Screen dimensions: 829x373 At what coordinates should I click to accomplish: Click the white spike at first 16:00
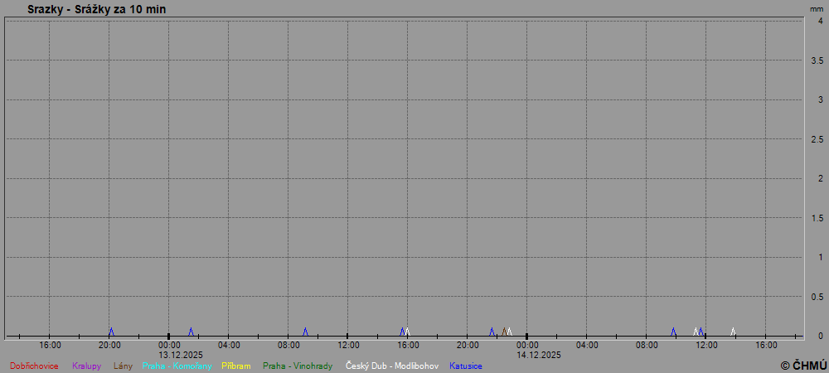pyautogui.click(x=407, y=332)
